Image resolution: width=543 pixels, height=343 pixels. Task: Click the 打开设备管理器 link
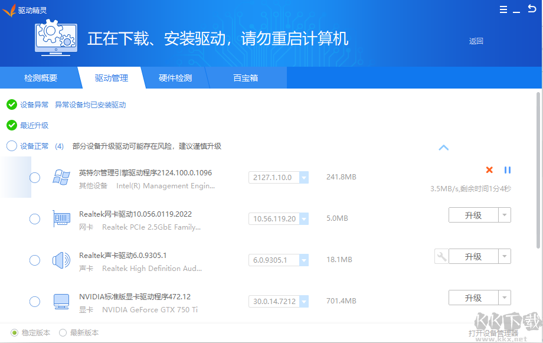(x=493, y=334)
